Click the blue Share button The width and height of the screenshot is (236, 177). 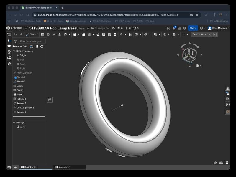(x=193, y=28)
